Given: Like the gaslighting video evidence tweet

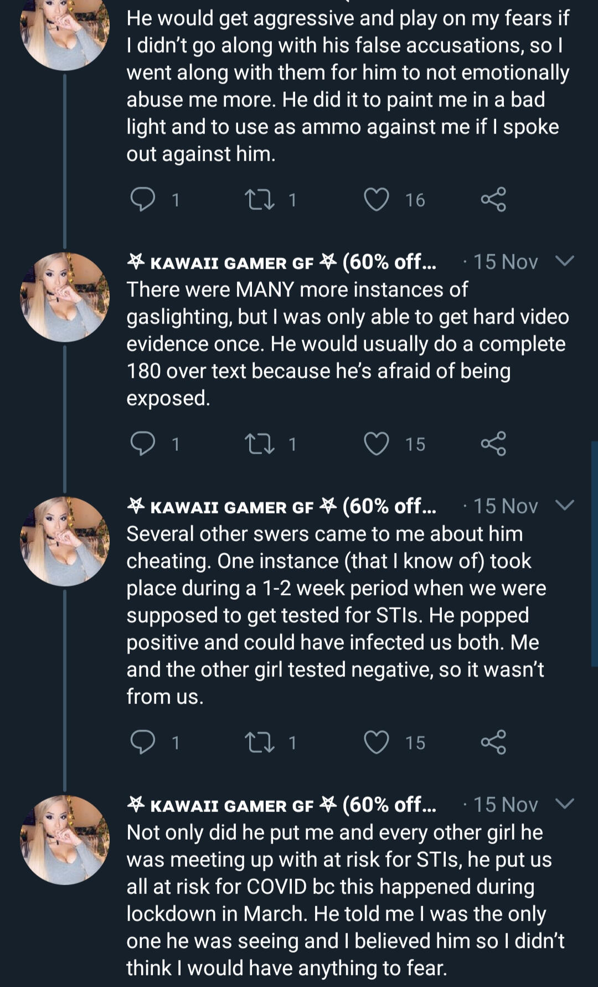Looking at the screenshot, I should 377,444.
